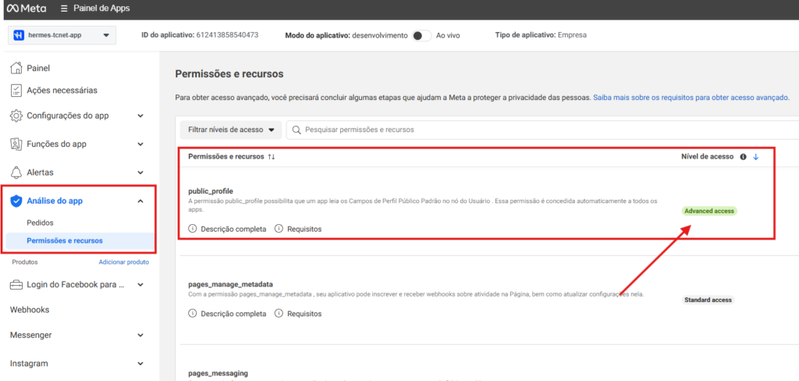Sort by Nível de acesso using blue arrow

755,157
